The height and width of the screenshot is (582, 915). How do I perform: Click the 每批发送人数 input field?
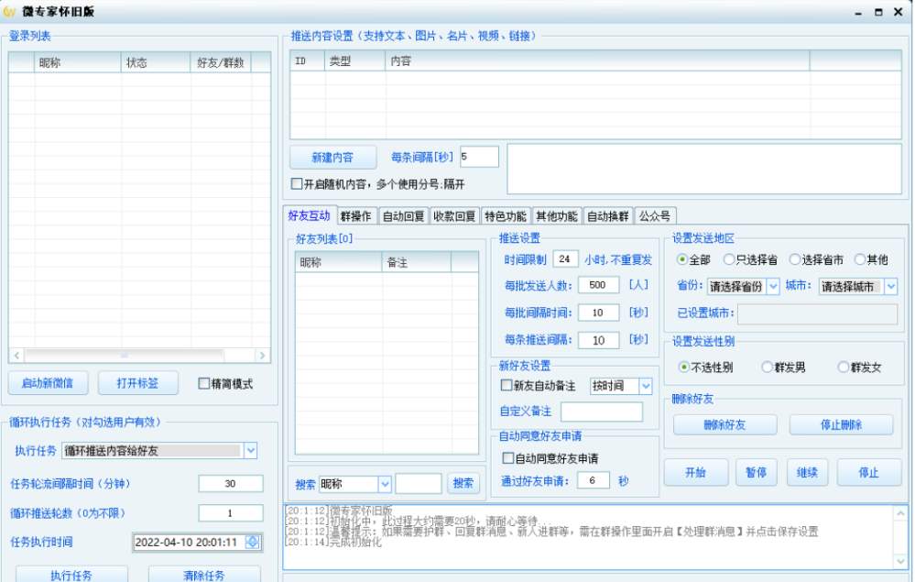pos(598,285)
